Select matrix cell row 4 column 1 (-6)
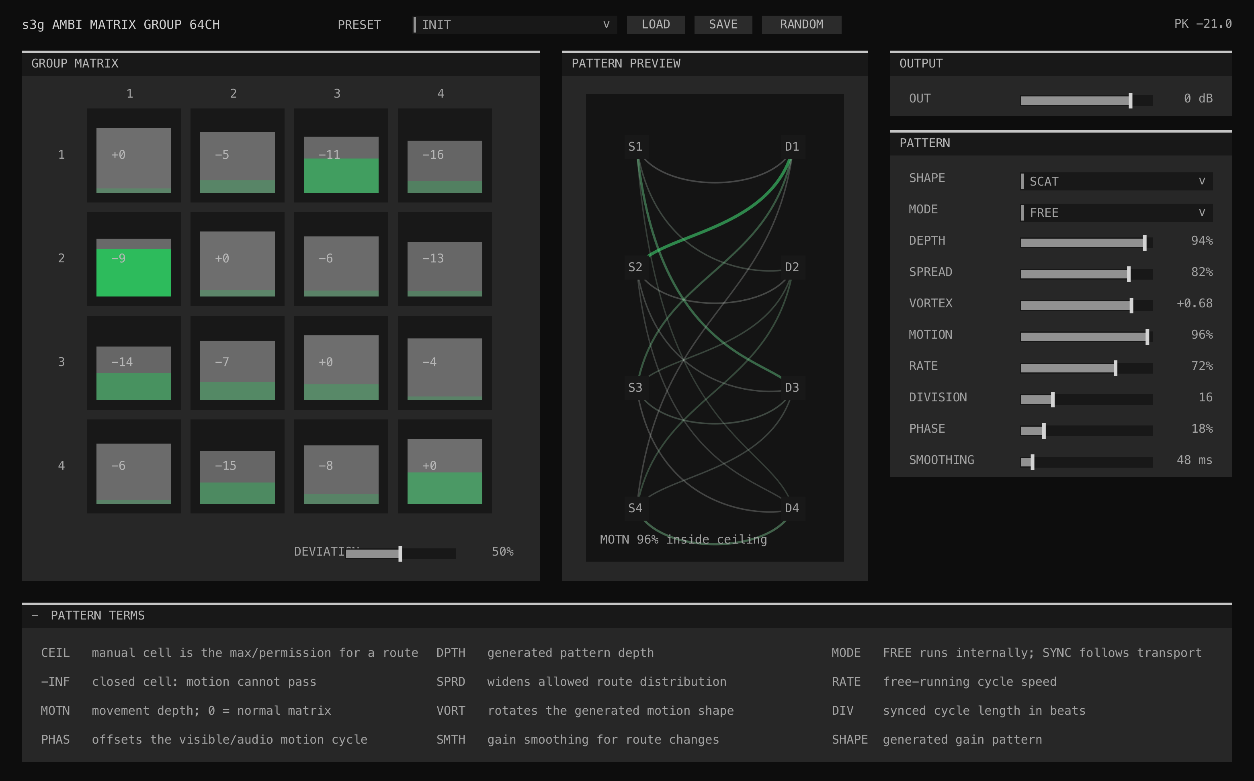The image size is (1254, 781). pos(134,466)
